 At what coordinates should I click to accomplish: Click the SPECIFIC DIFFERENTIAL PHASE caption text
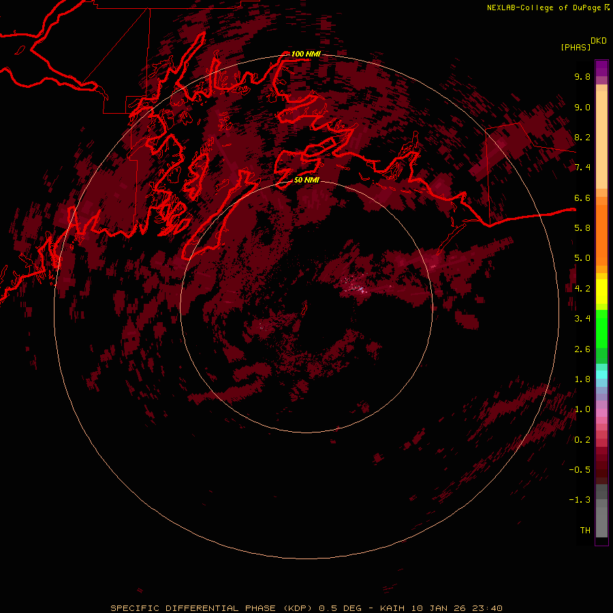[x=193, y=608]
